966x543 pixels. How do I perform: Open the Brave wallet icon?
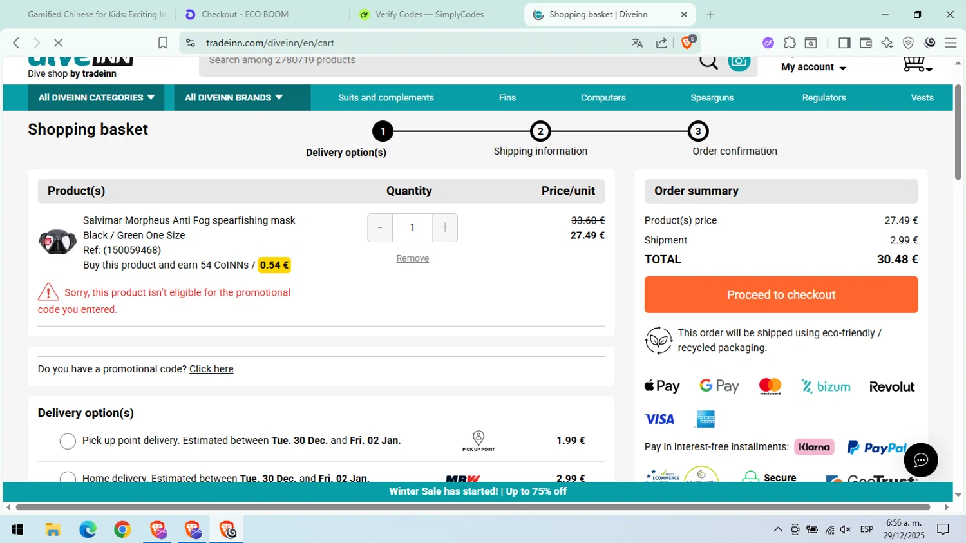[x=866, y=43]
